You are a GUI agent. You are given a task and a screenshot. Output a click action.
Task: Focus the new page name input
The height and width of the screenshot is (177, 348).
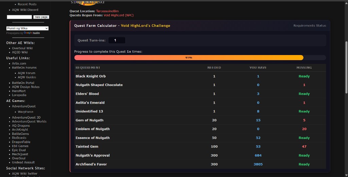coord(19,17)
